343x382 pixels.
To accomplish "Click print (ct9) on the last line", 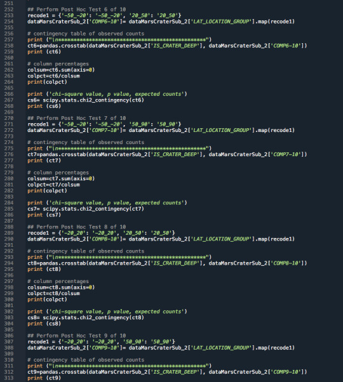I will click(x=44, y=378).
